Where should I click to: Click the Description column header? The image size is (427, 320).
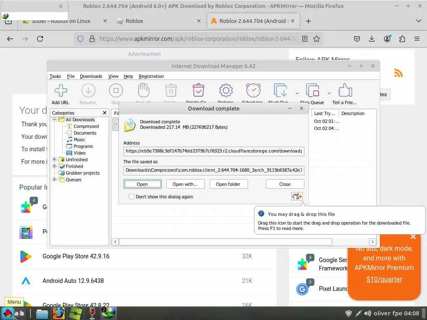(x=353, y=113)
